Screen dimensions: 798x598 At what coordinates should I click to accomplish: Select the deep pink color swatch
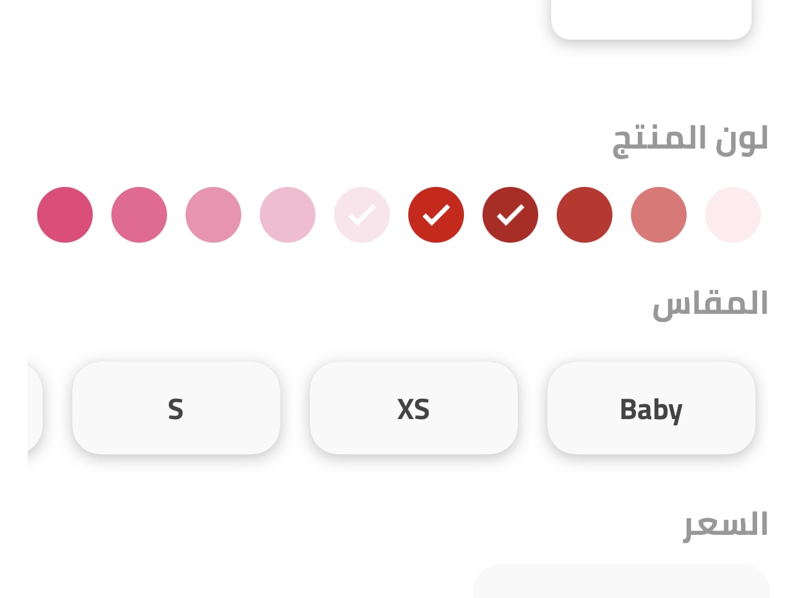tap(65, 215)
